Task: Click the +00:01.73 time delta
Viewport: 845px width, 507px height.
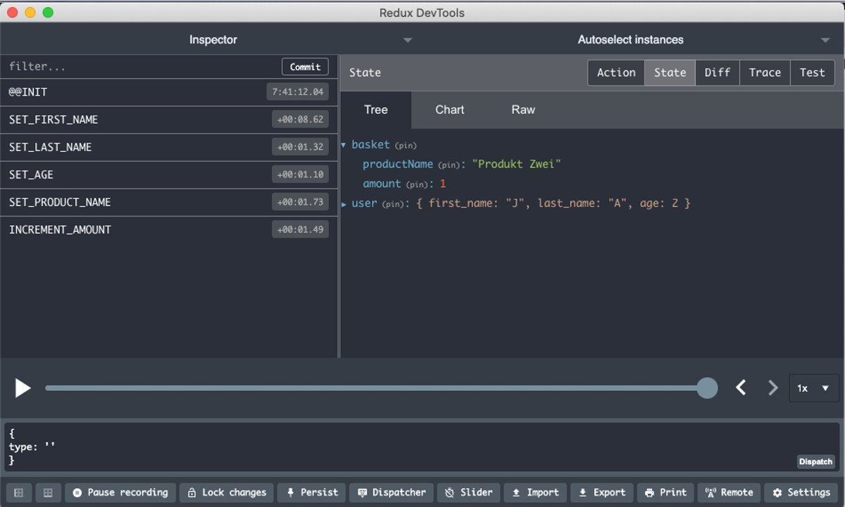Action: tap(300, 202)
